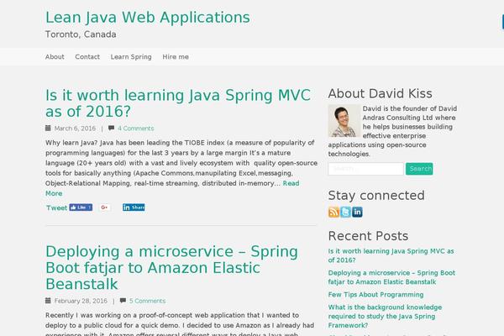
Task: Click the comment bubble icon beside 4 Comments
Action: click(111, 128)
